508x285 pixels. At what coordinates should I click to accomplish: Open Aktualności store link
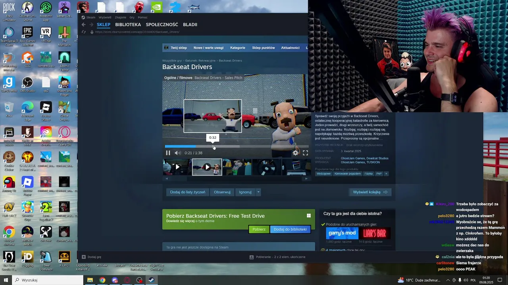[290, 48]
